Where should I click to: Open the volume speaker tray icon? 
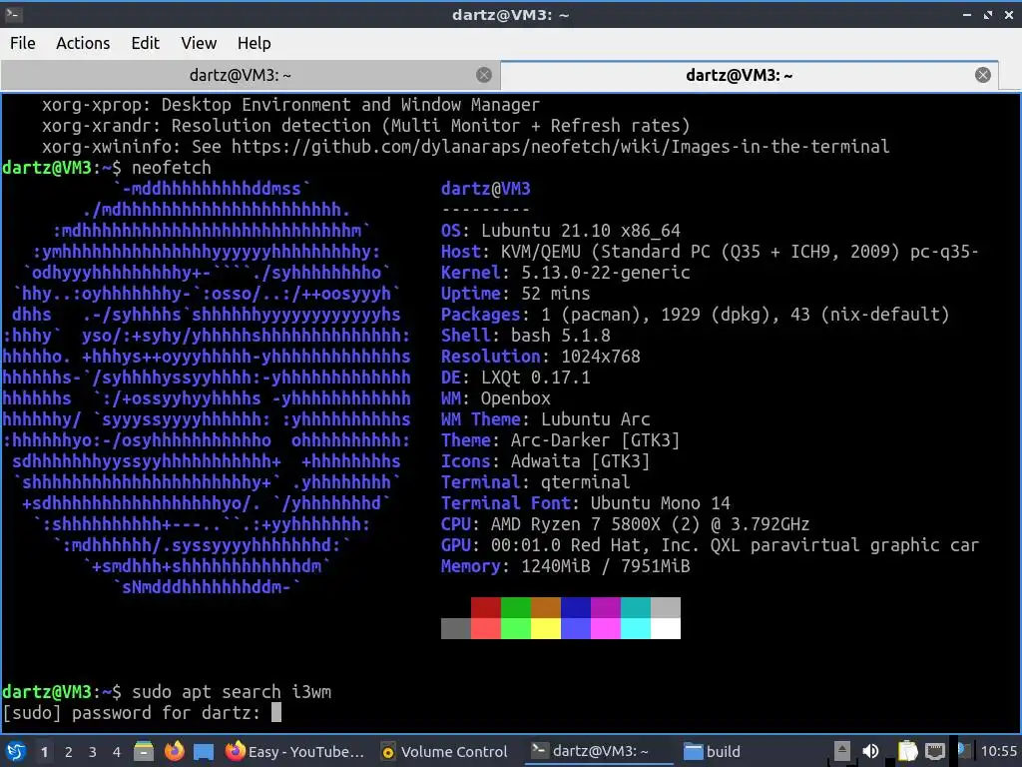[x=870, y=751]
